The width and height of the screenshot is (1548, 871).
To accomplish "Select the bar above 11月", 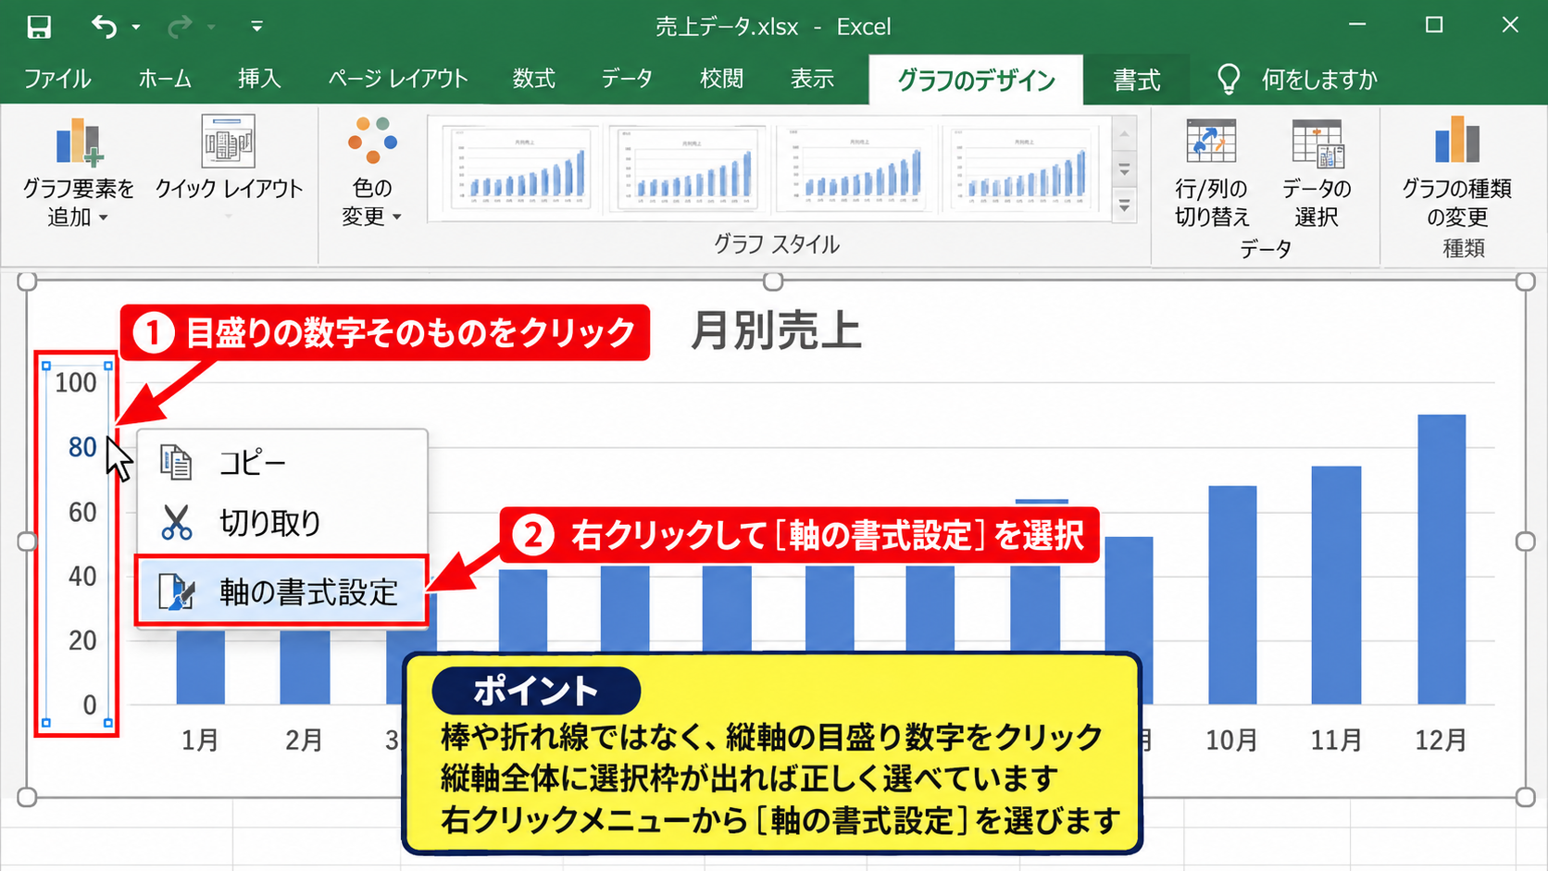I will point(1337,585).
